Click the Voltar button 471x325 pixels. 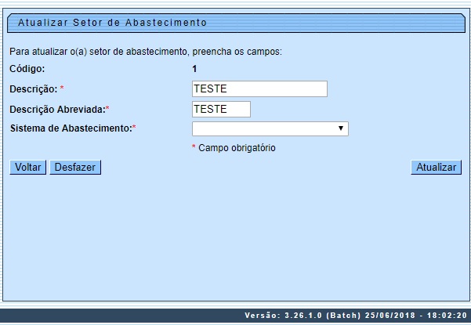click(x=28, y=168)
